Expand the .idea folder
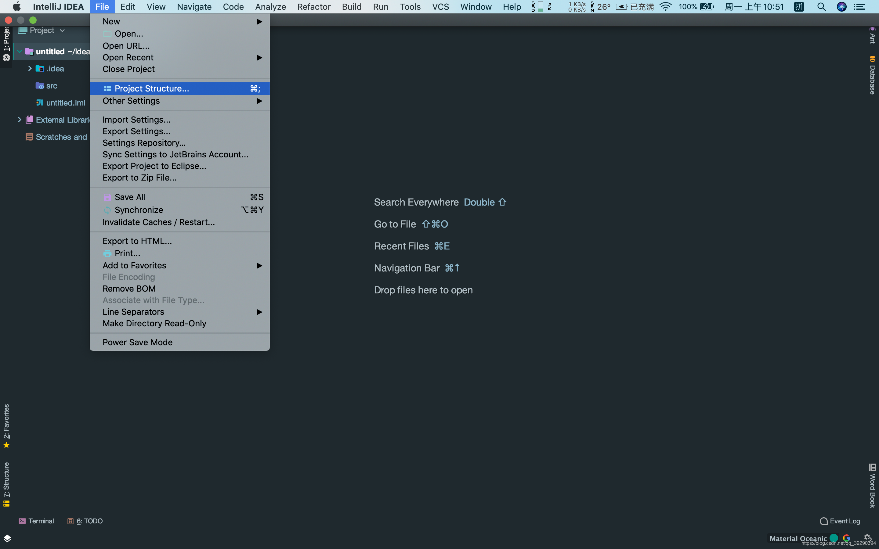The image size is (879, 549). [x=30, y=68]
